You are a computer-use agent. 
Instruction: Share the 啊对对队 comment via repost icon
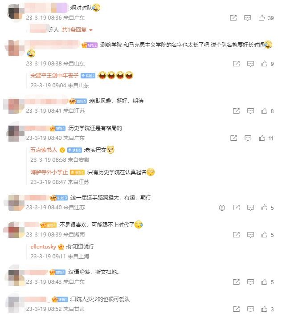(233, 18)
